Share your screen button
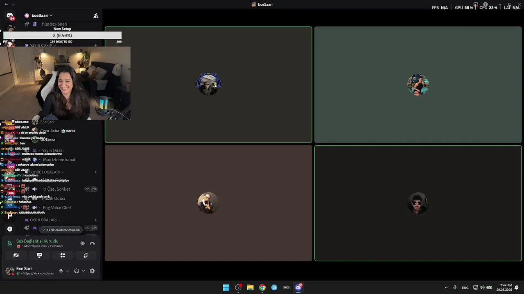Screen dimensions: 524x294 pos(39,255)
